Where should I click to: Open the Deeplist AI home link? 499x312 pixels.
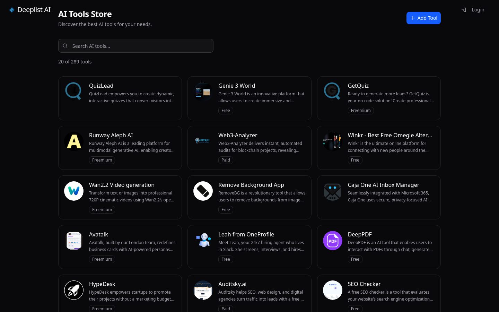click(30, 10)
